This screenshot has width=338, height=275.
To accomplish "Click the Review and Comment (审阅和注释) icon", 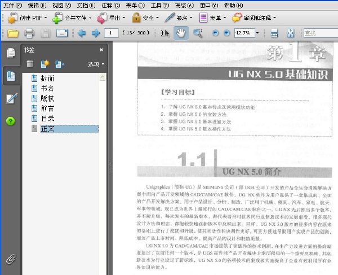I will pyautogui.click(x=237, y=18).
